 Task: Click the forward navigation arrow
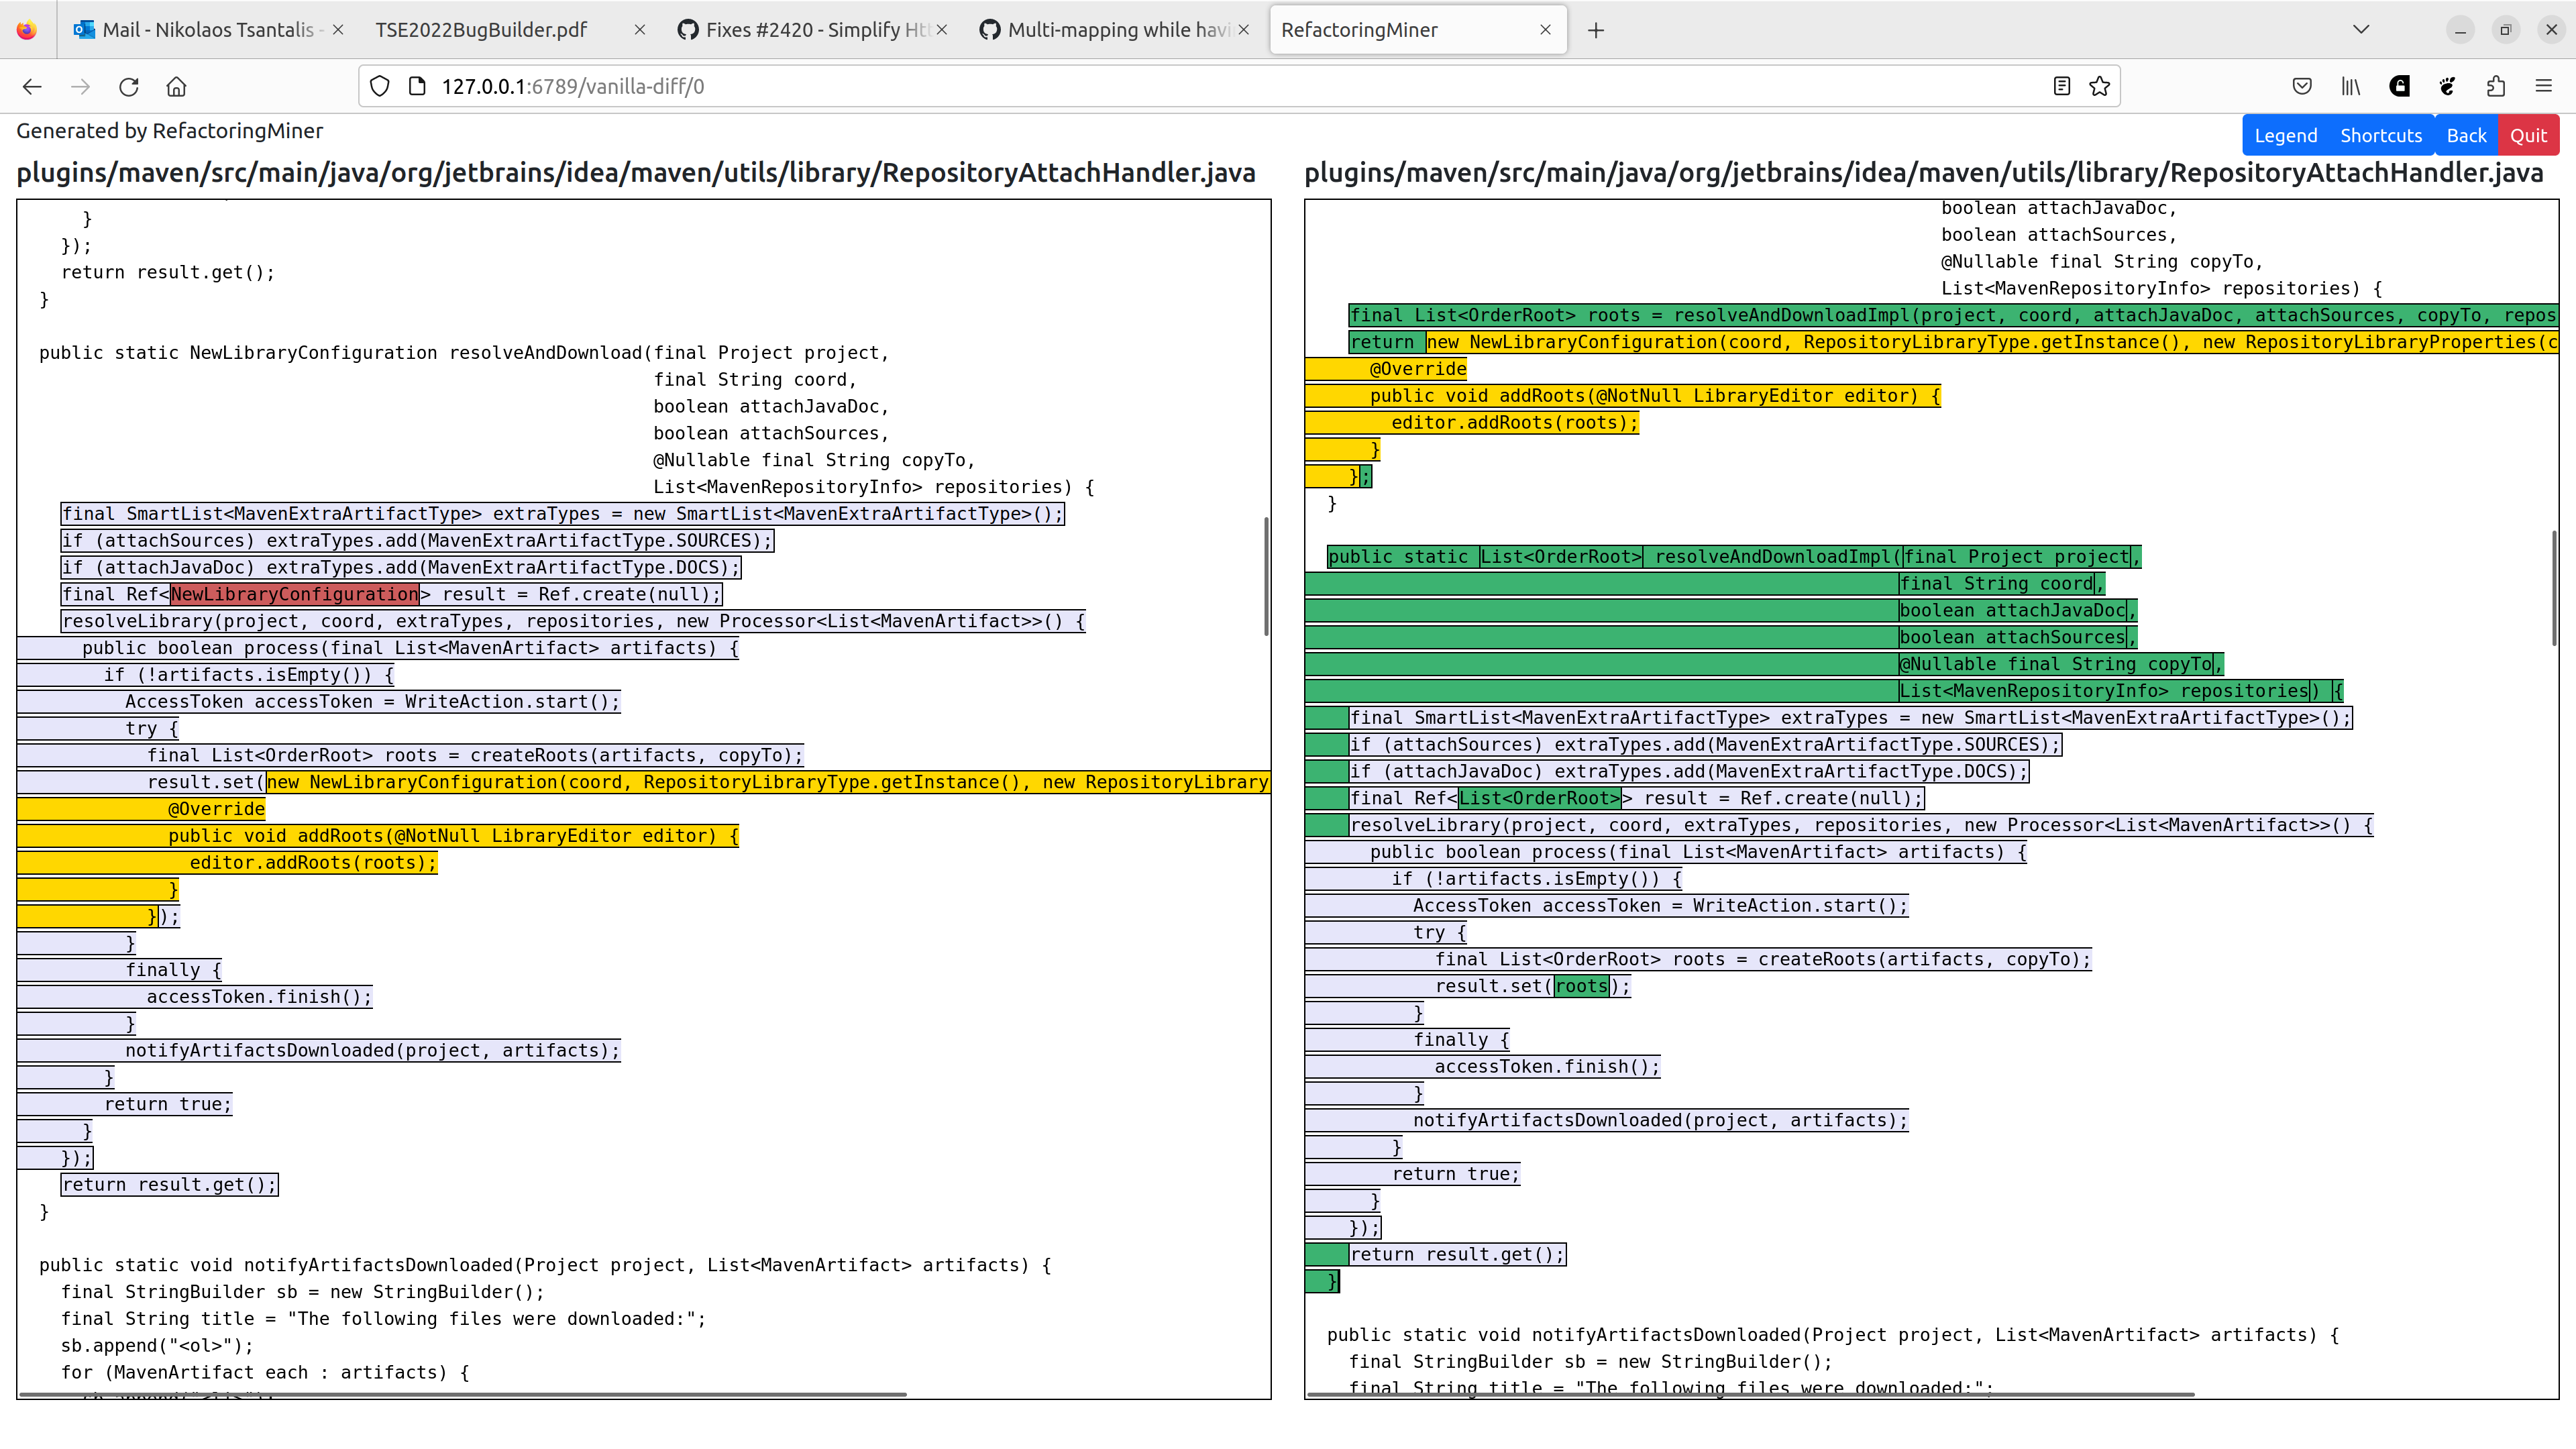[80, 87]
